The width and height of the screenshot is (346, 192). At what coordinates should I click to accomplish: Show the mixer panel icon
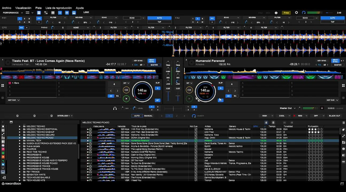pyautogui.click(x=60, y=13)
